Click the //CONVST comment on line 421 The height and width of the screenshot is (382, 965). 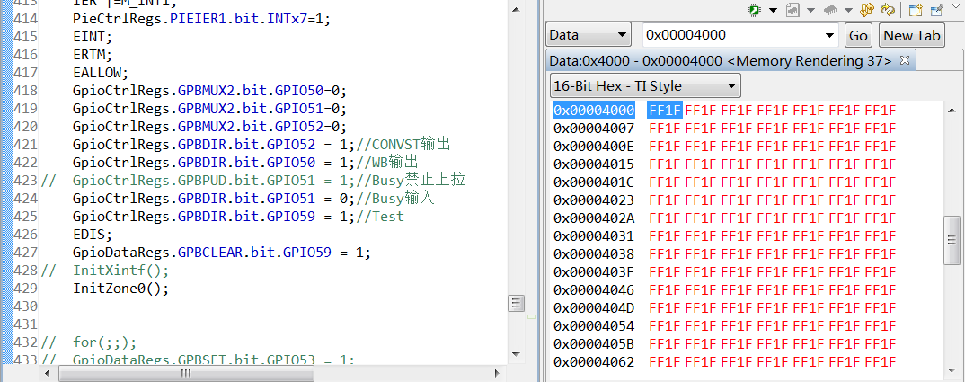tap(403, 145)
